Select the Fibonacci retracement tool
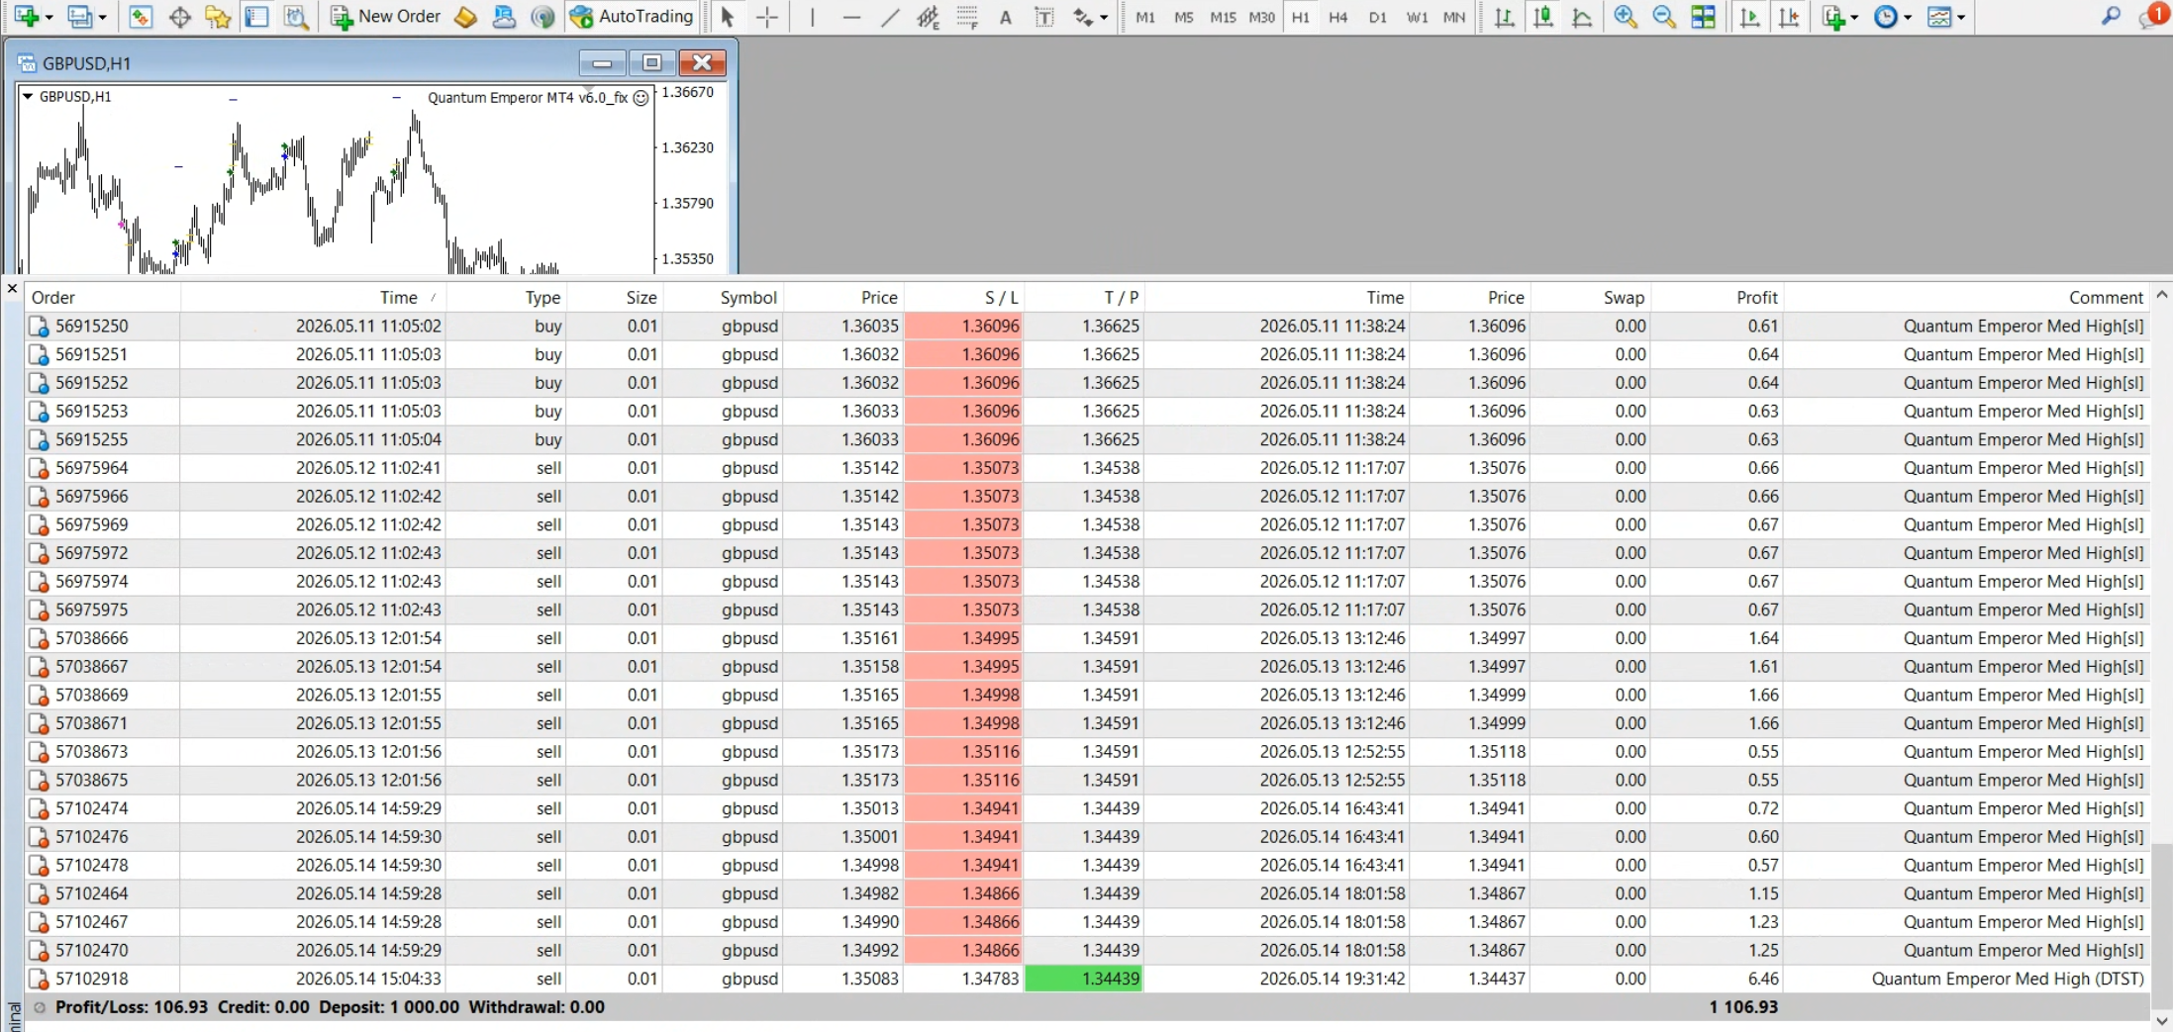This screenshot has width=2173, height=1032. pos(967,17)
